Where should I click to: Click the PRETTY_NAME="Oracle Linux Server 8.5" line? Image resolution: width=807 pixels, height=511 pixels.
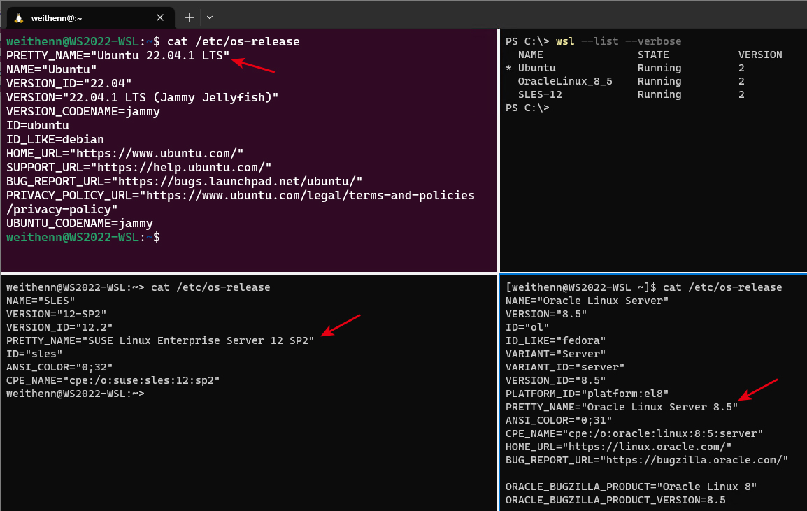(622, 407)
